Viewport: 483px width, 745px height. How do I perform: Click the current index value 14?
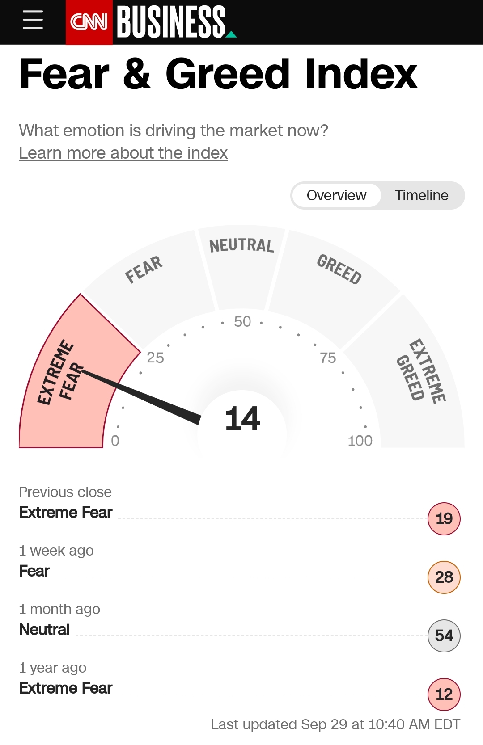[242, 419]
